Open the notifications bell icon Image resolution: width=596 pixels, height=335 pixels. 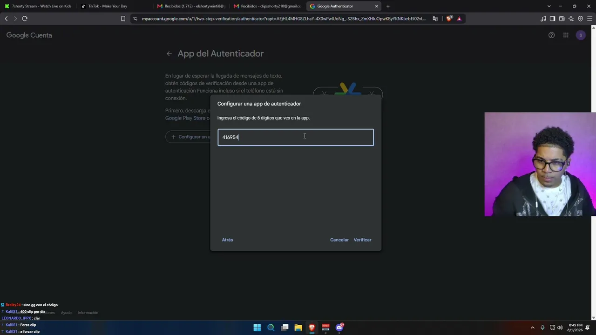pyautogui.click(x=588, y=328)
